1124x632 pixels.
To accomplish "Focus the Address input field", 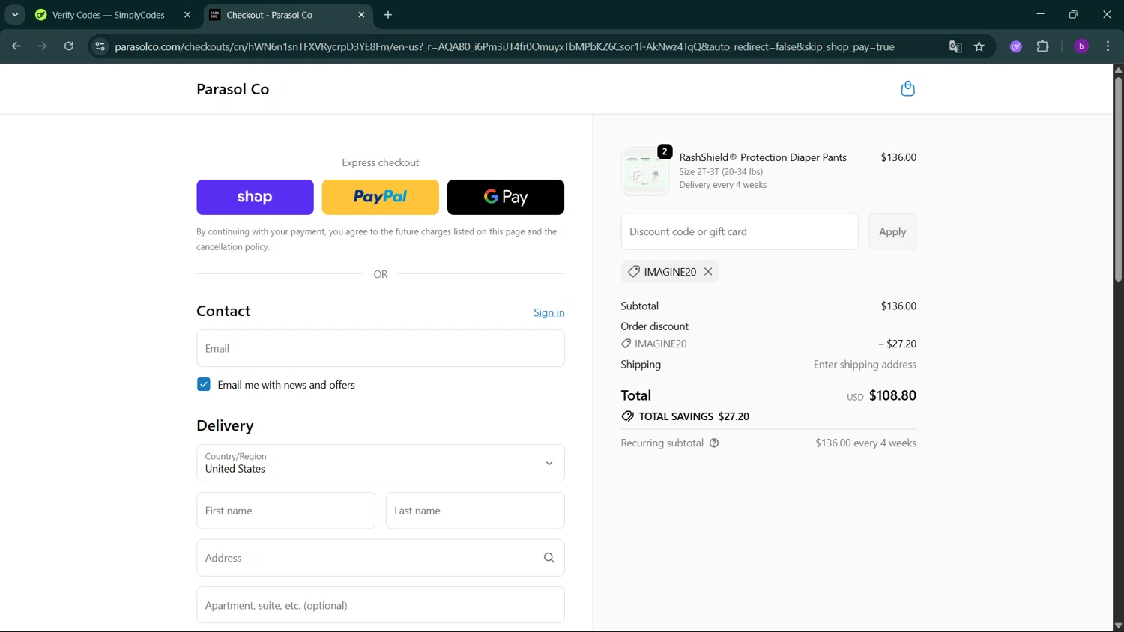I will pos(381,558).
